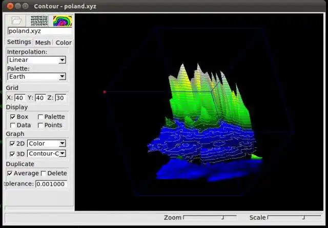328x228 pixels.
Task: Click the Zoom slider handle
Action: click(x=223, y=218)
